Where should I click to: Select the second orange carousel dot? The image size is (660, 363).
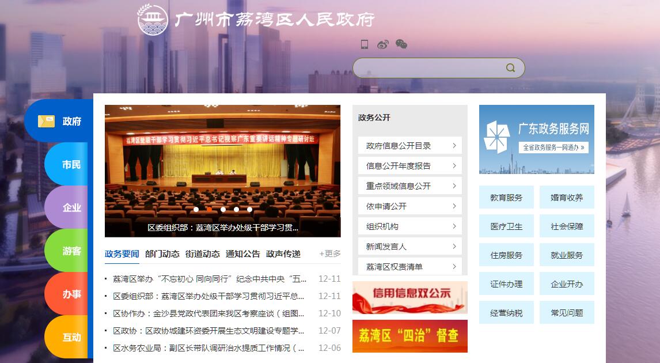[209, 209]
